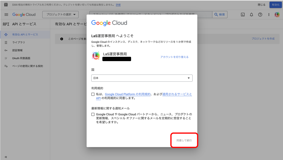Click the 検索 search button
This screenshot has height=160, width=283.
point(220,15)
